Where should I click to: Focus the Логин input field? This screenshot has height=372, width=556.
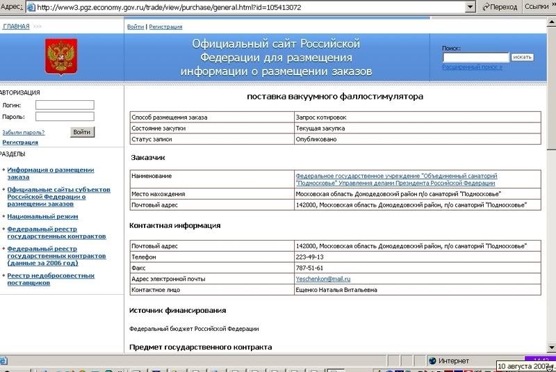(x=65, y=105)
